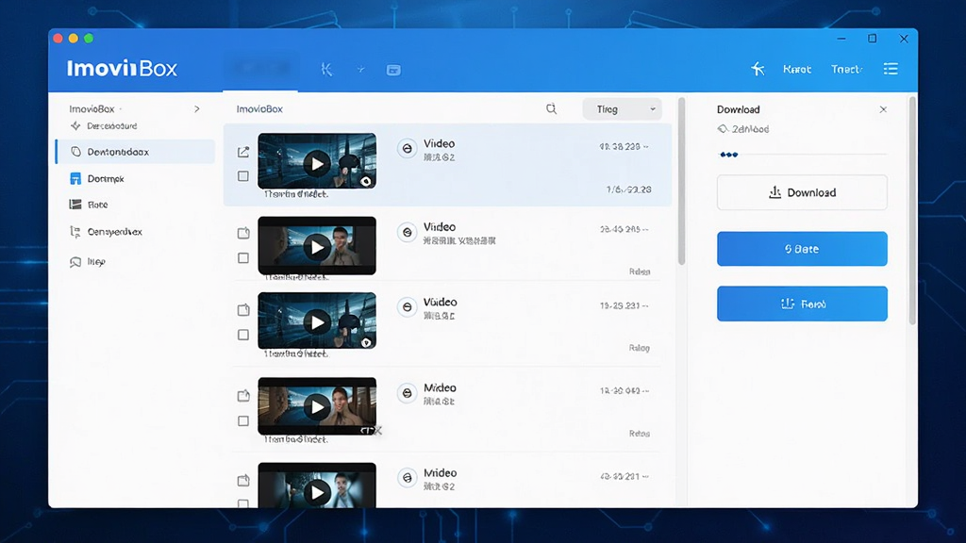Click the card-shaped icon in the header toolbar
Image resolution: width=966 pixels, height=543 pixels.
coord(393,70)
